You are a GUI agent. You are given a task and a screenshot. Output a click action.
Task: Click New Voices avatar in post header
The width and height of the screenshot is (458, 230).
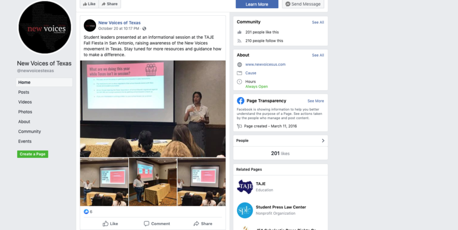click(90, 25)
